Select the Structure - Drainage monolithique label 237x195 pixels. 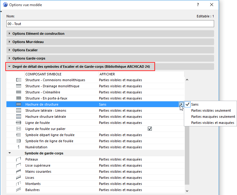(52, 86)
